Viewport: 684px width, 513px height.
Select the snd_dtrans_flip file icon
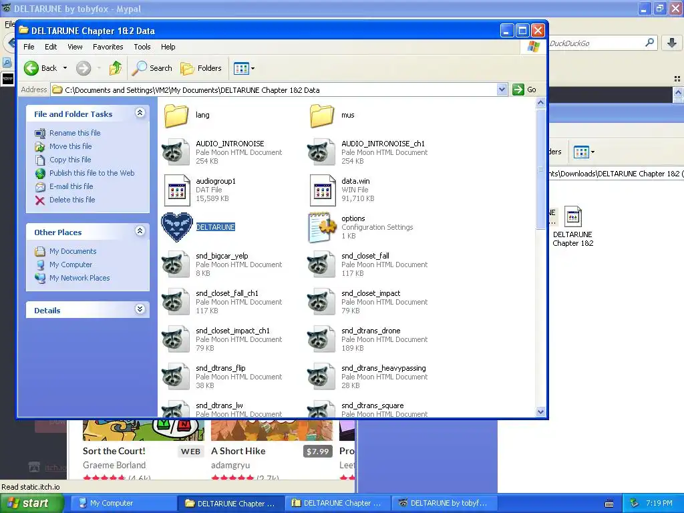pyautogui.click(x=176, y=377)
